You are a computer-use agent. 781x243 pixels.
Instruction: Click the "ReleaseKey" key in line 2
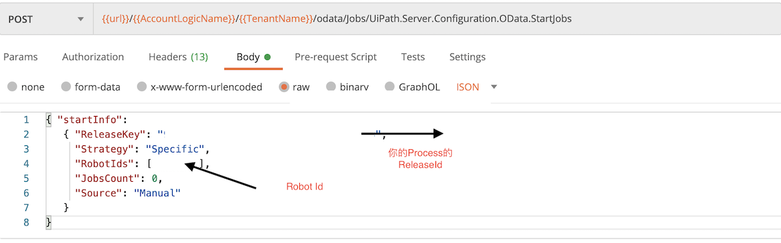click(110, 134)
